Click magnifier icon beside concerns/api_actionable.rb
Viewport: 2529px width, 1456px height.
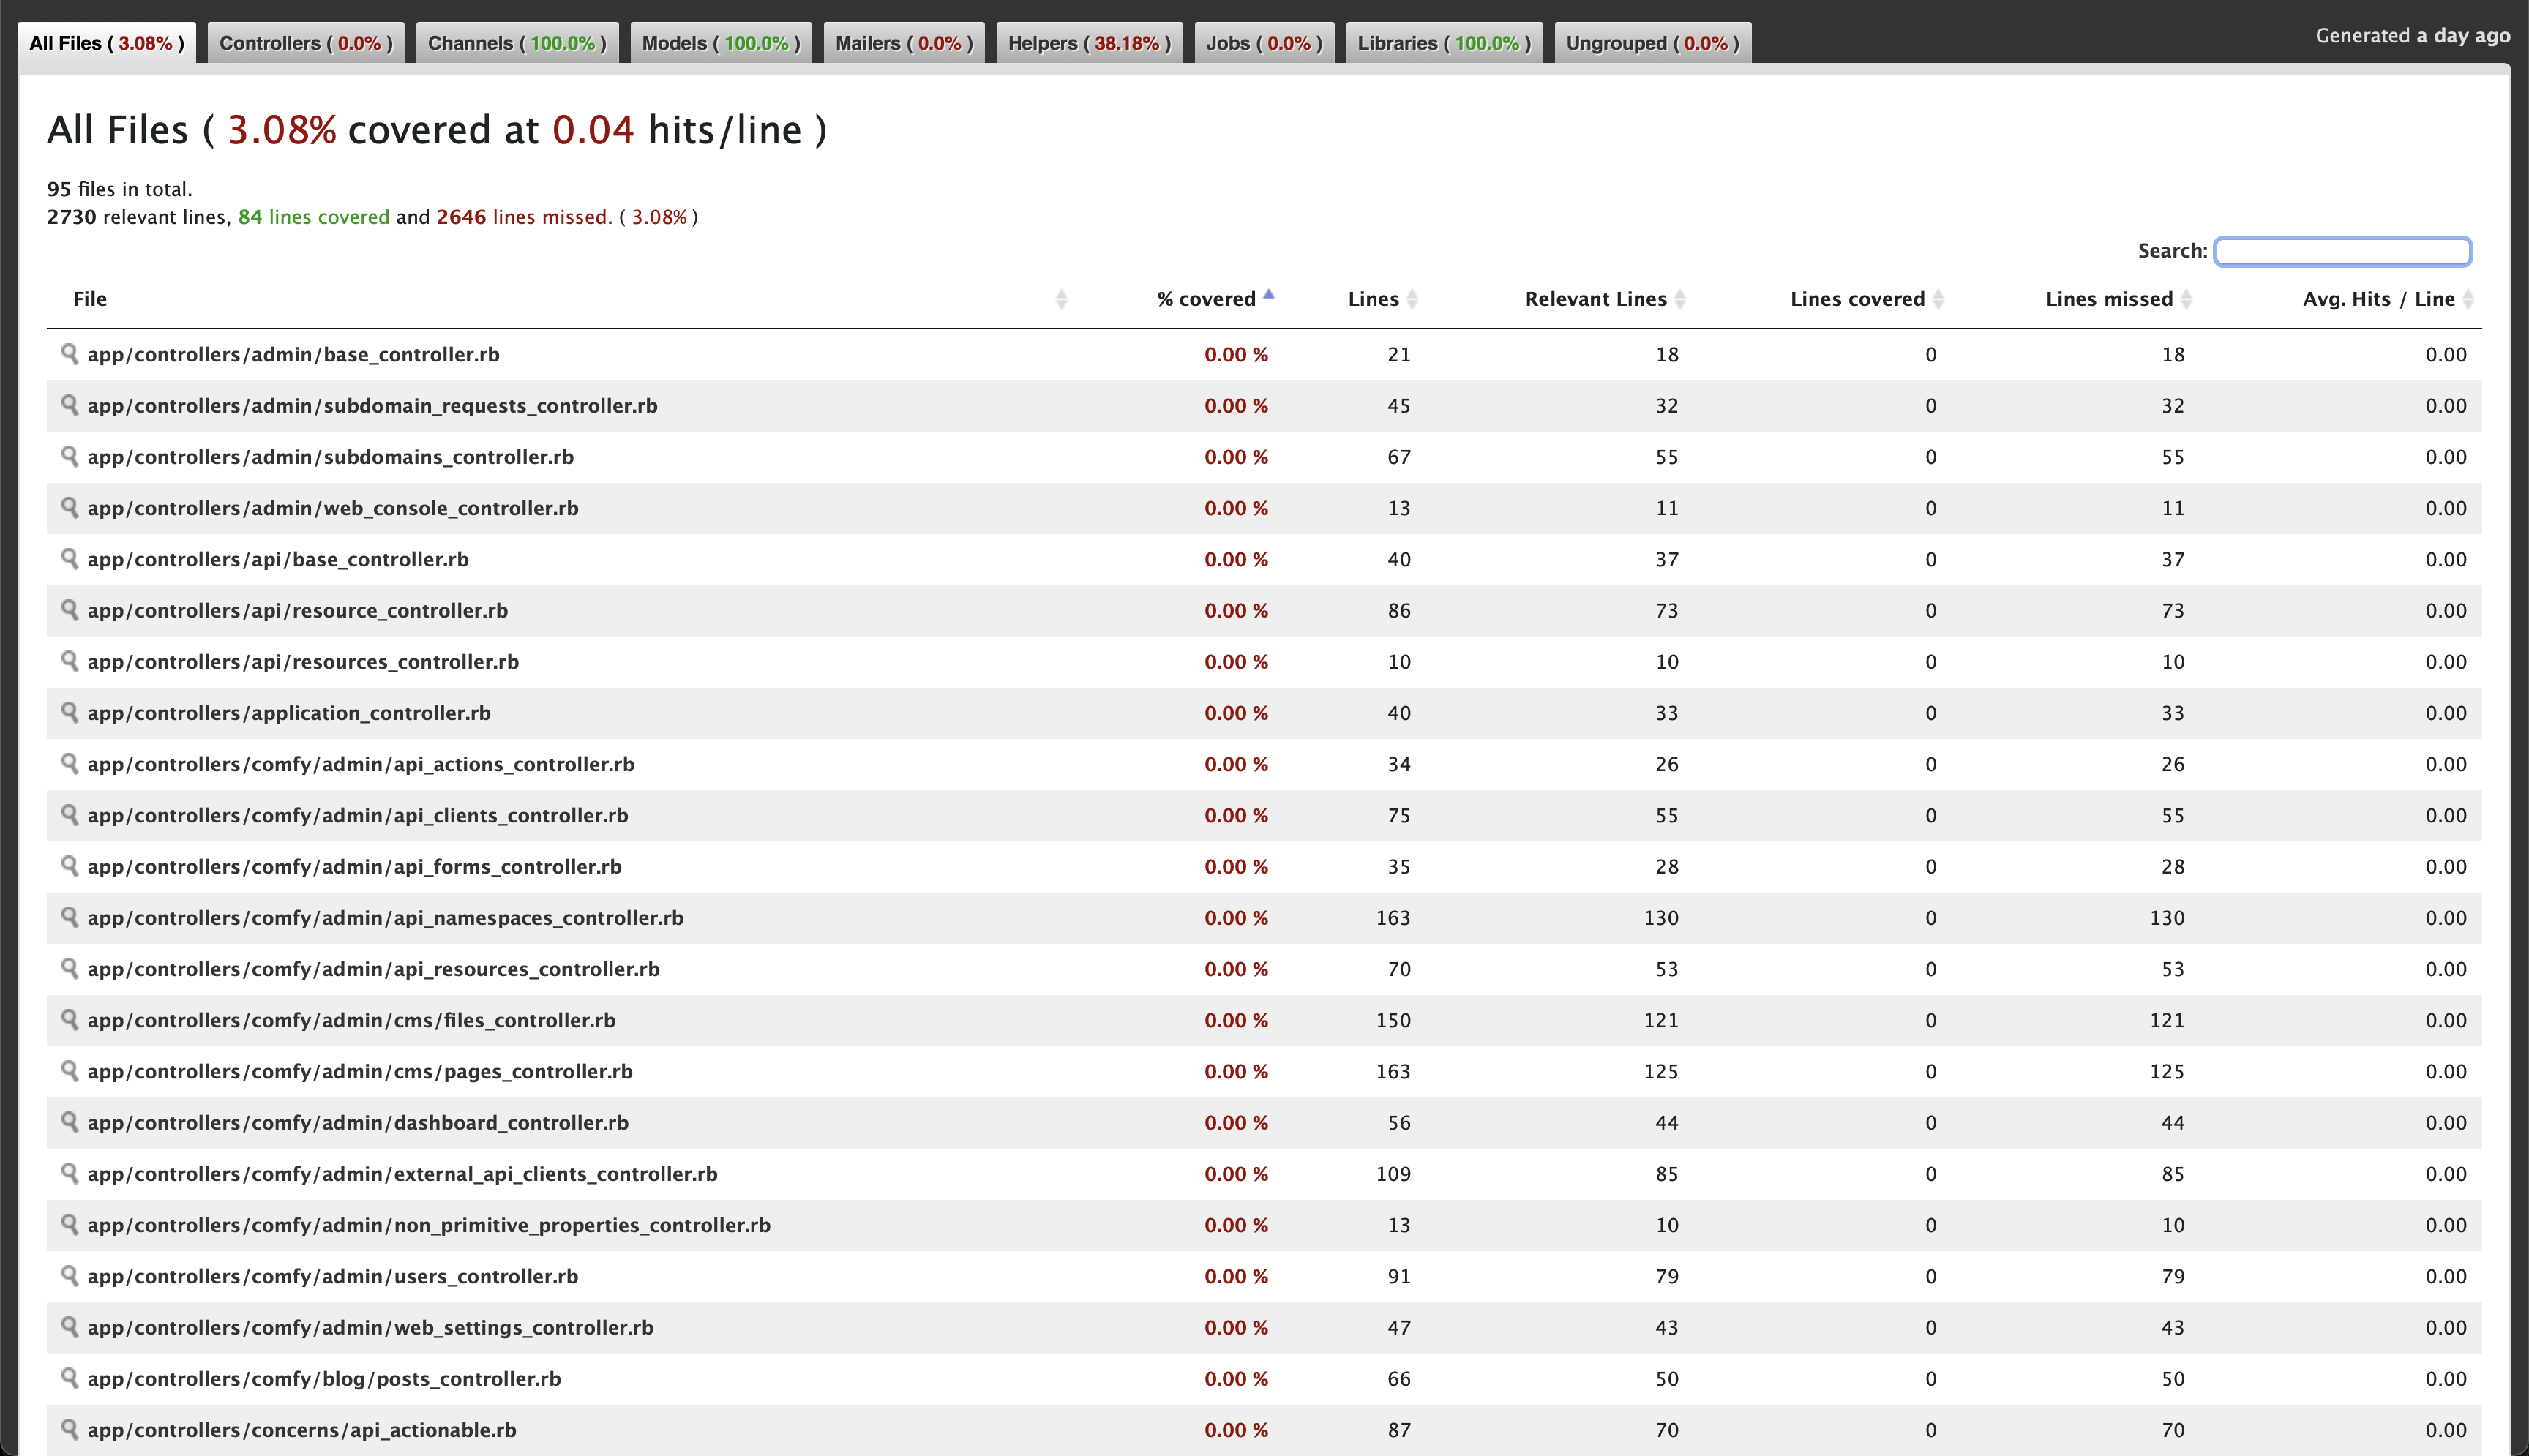coord(69,1428)
